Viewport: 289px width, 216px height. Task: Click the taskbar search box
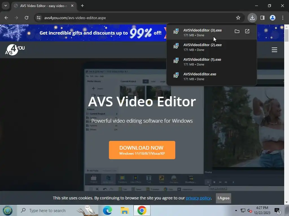point(58,210)
